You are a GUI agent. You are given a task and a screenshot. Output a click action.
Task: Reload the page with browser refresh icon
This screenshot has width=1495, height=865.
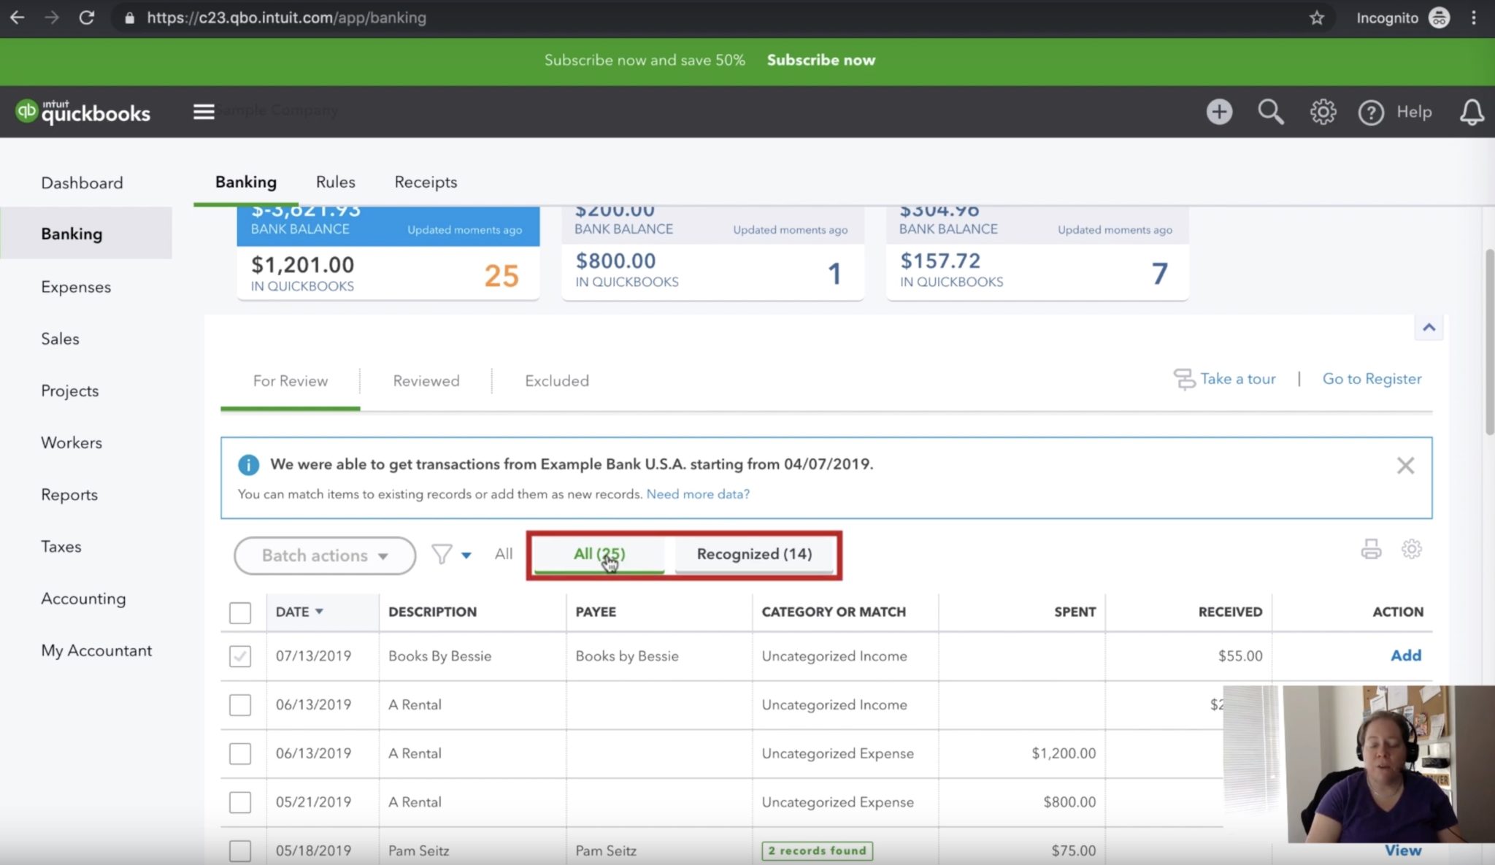pos(87,18)
